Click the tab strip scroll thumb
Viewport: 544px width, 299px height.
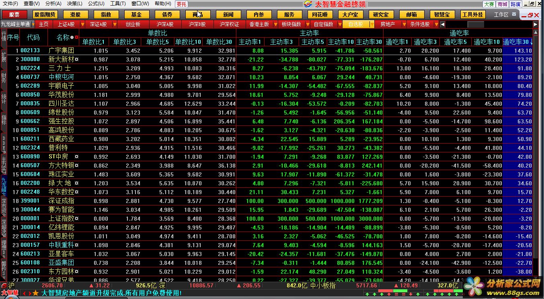coord(476,24)
